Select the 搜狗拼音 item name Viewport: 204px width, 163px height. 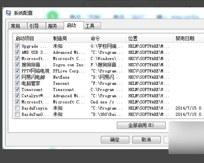click(x=34, y=65)
